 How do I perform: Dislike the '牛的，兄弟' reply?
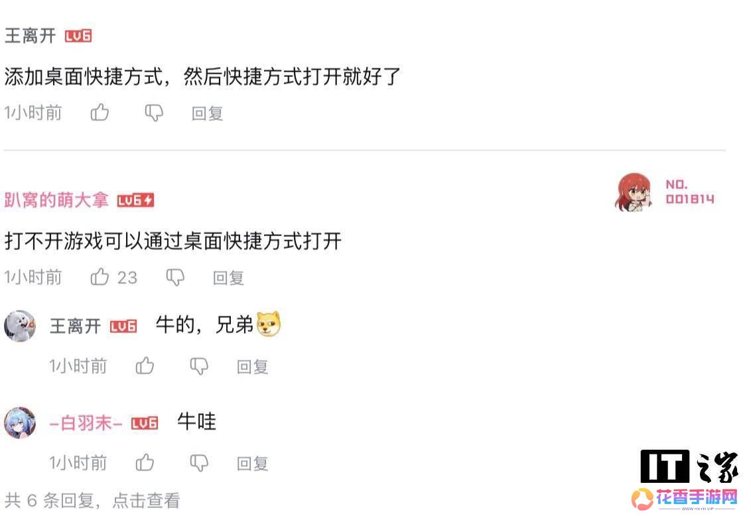click(199, 366)
